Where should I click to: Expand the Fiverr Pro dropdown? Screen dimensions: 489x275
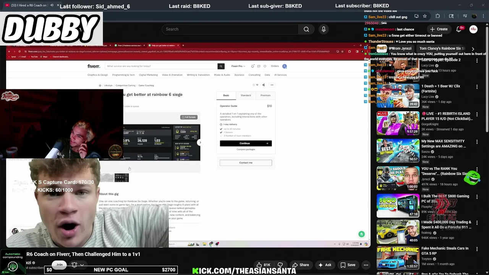coord(238,66)
